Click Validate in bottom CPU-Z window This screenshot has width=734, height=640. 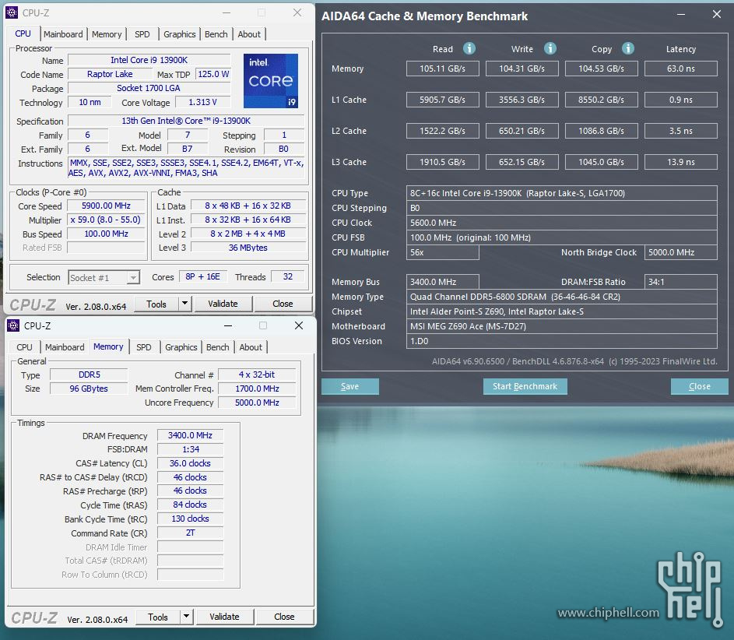[224, 617]
